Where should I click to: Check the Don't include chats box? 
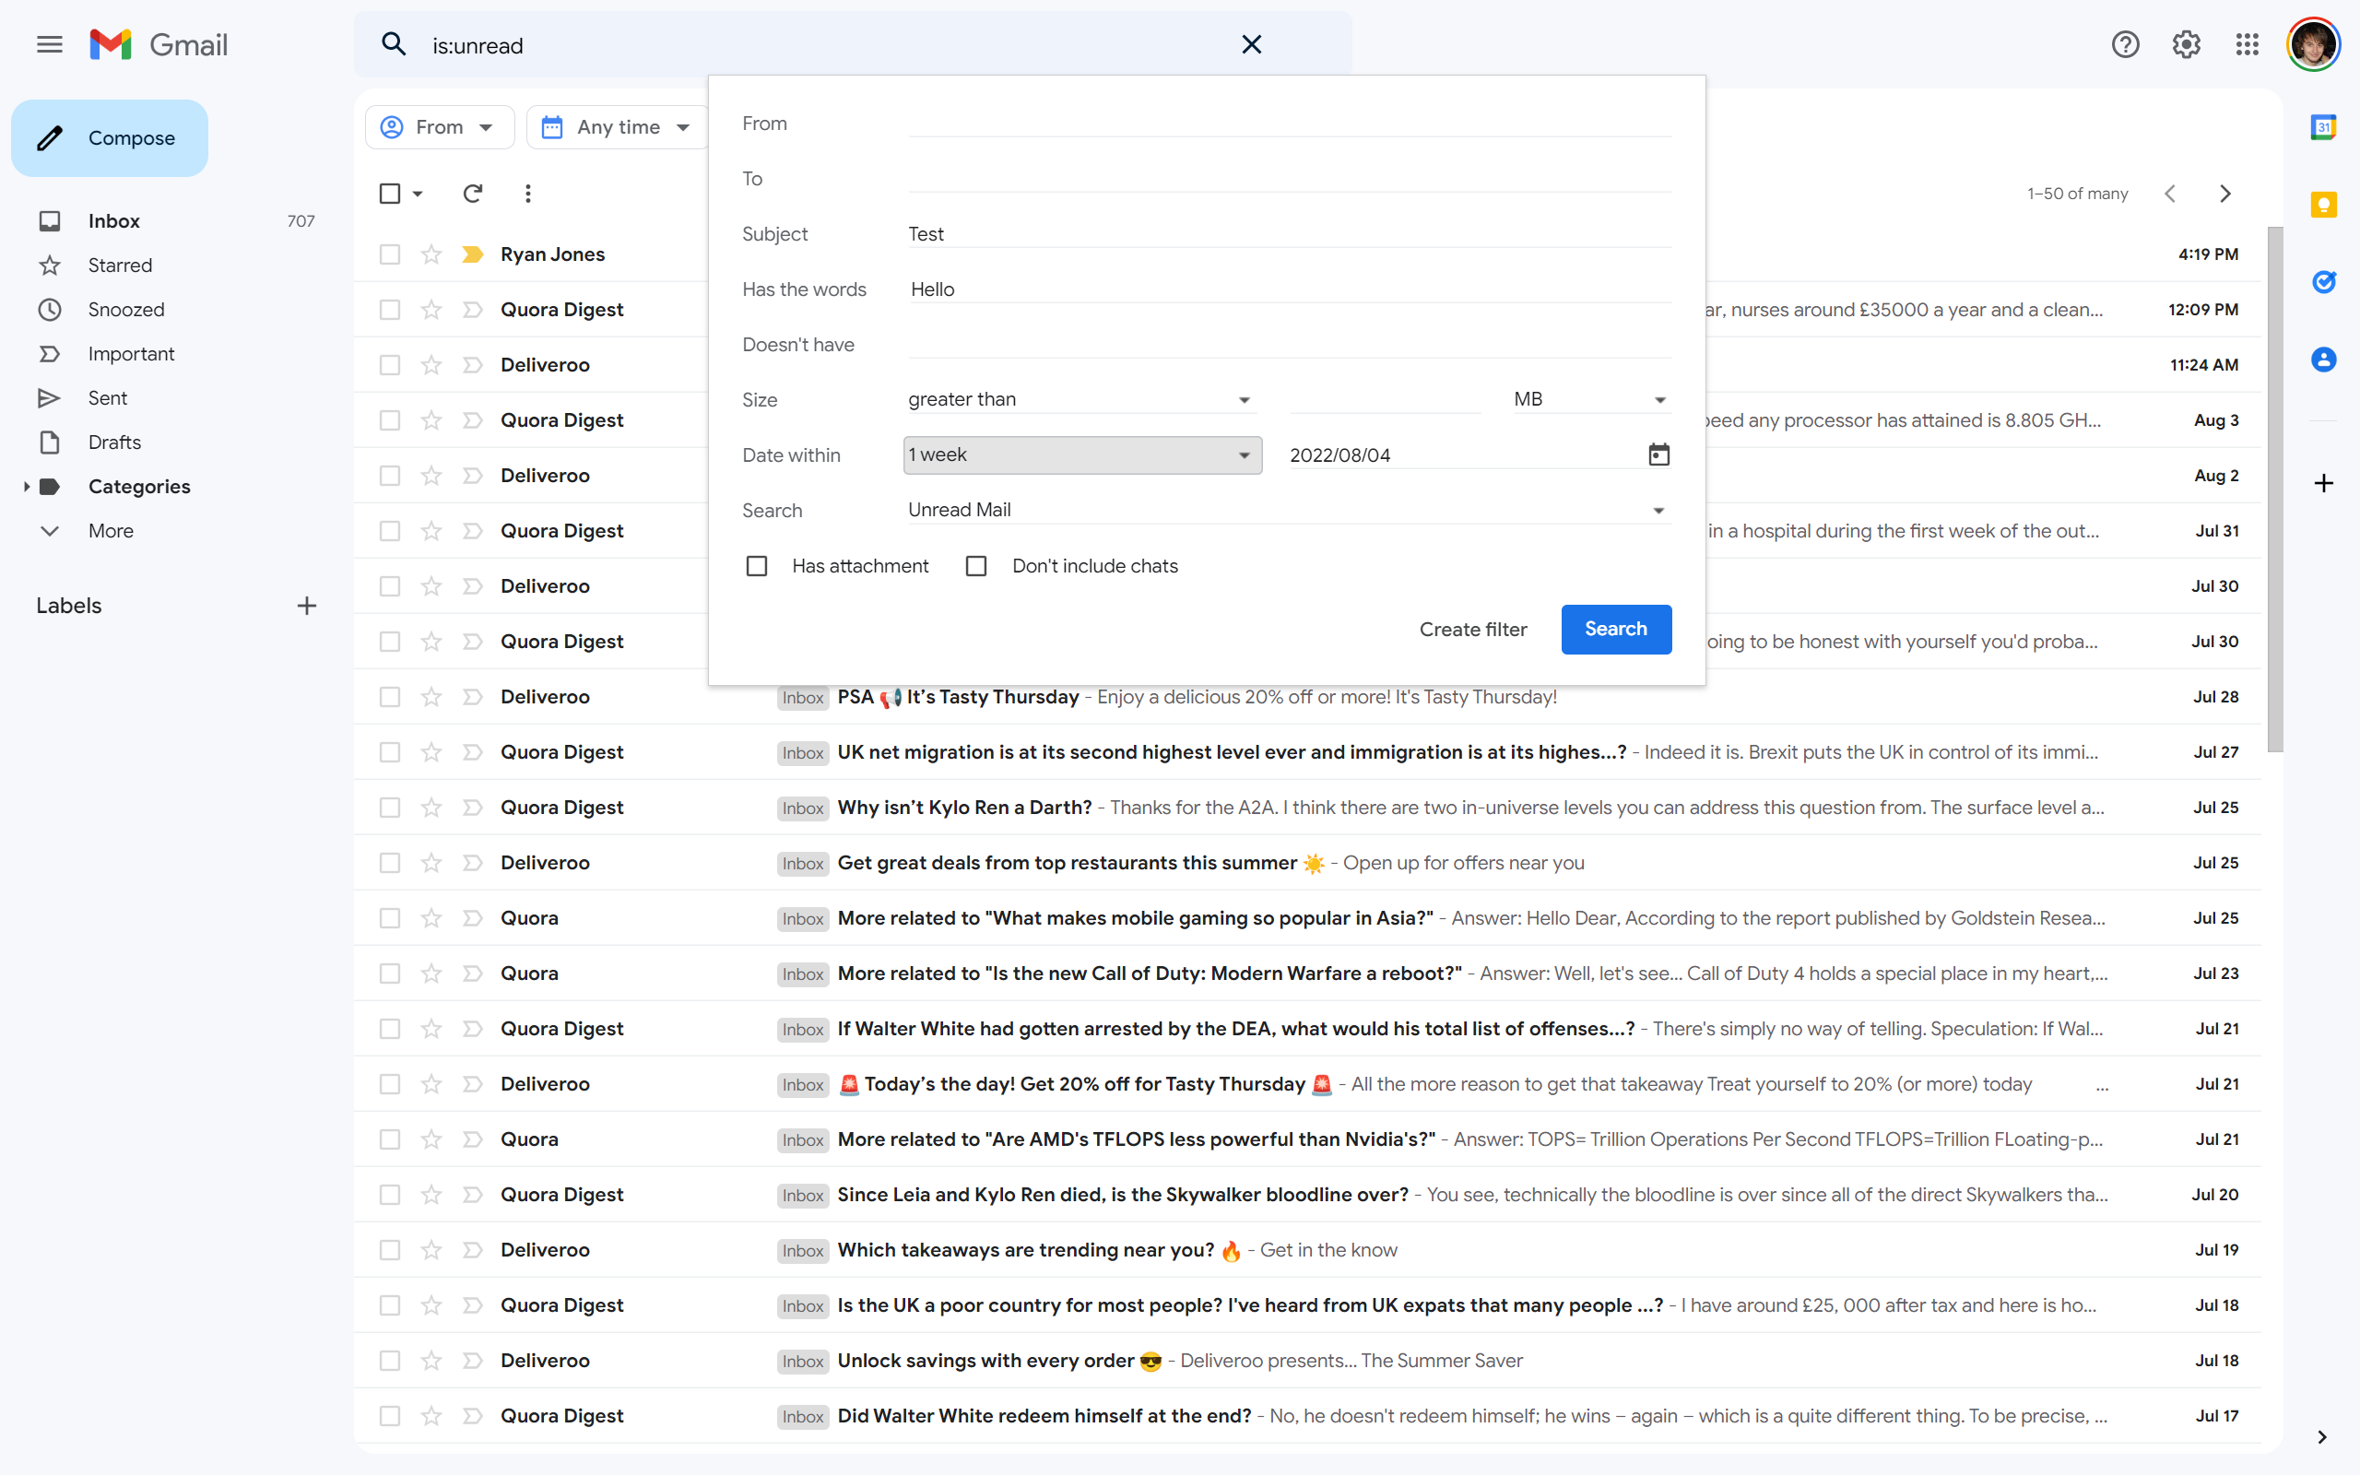pyautogui.click(x=976, y=566)
